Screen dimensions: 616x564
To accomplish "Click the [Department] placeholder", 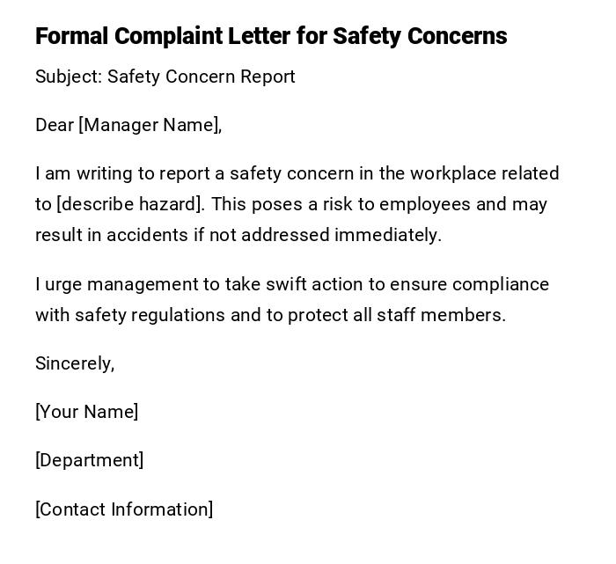I will coord(89,460).
